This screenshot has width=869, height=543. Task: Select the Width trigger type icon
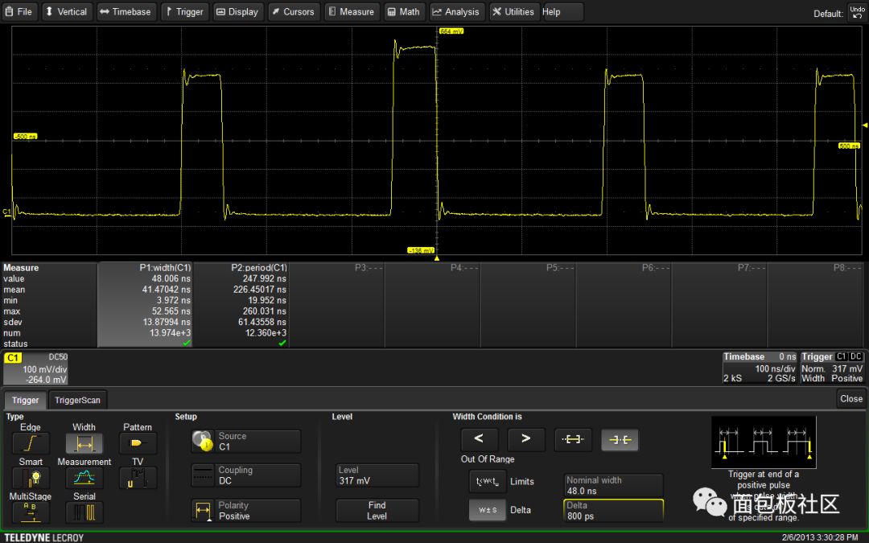(84, 443)
